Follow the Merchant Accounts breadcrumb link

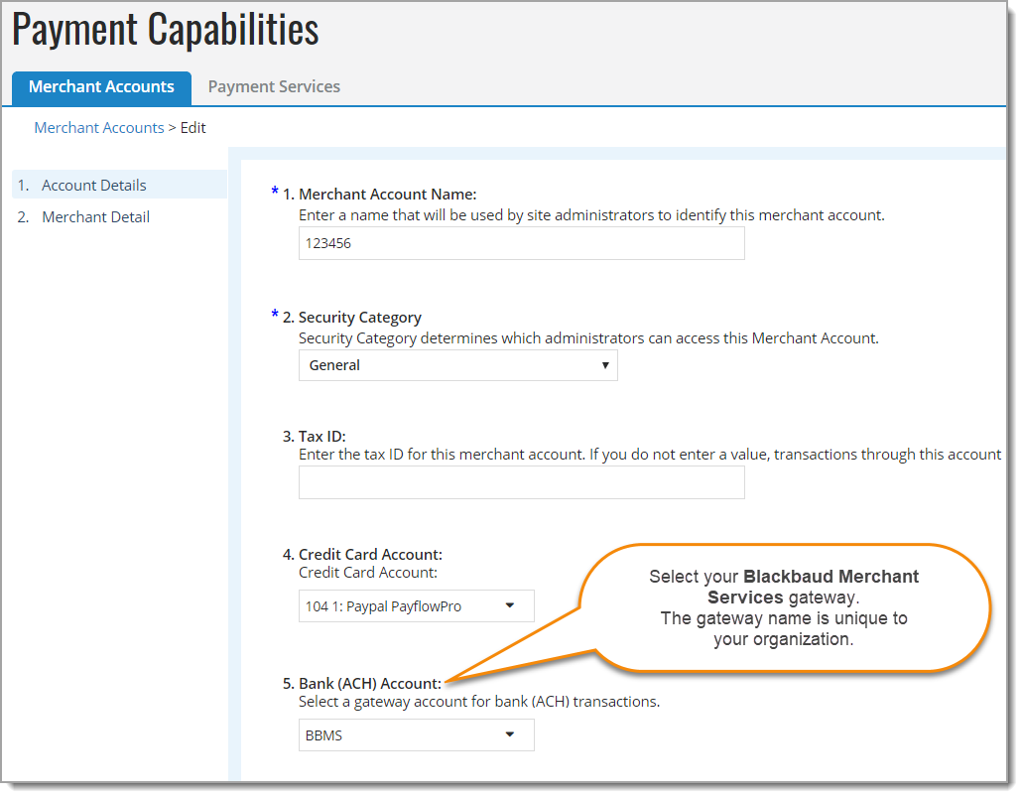[x=99, y=128]
